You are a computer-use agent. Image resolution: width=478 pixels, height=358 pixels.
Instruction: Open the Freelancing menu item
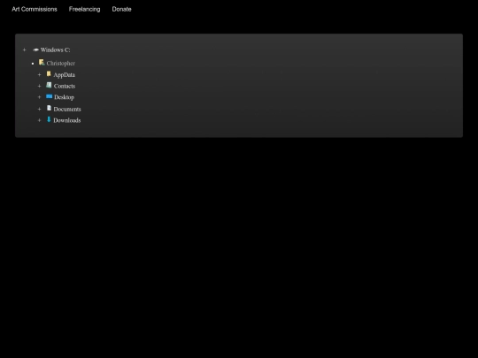pos(84,9)
